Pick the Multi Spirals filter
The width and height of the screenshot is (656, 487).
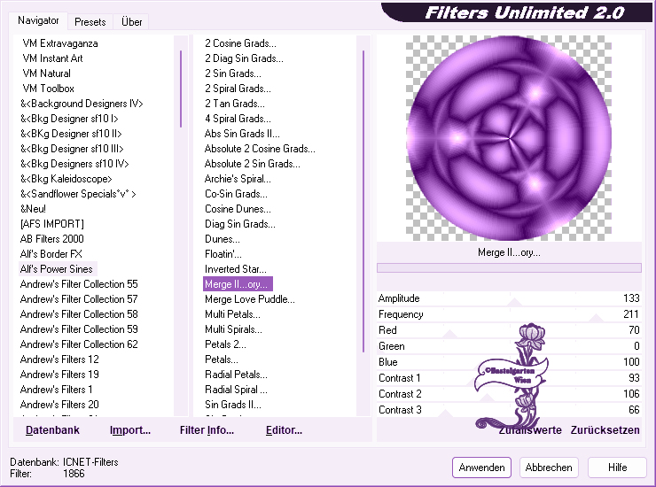tap(233, 329)
